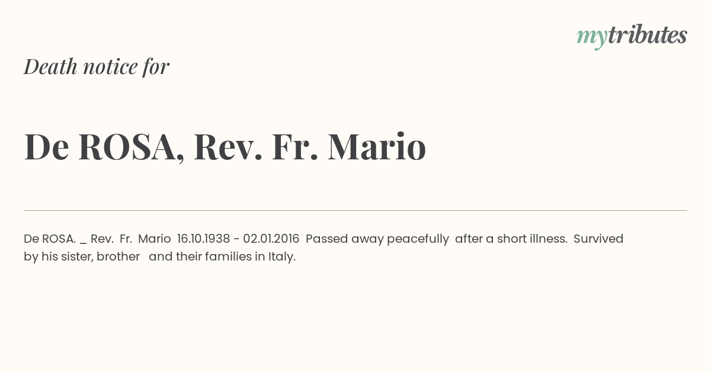This screenshot has width=711, height=373.
Task: Select the 'Death notice for' subtitle
Action: click(97, 66)
